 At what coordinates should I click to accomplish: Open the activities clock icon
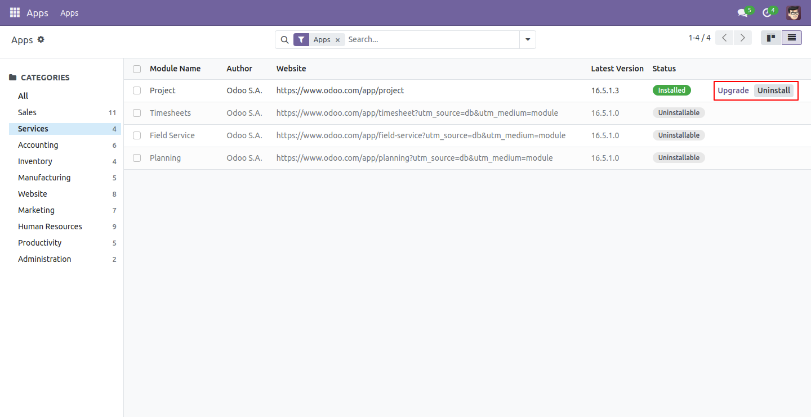767,13
